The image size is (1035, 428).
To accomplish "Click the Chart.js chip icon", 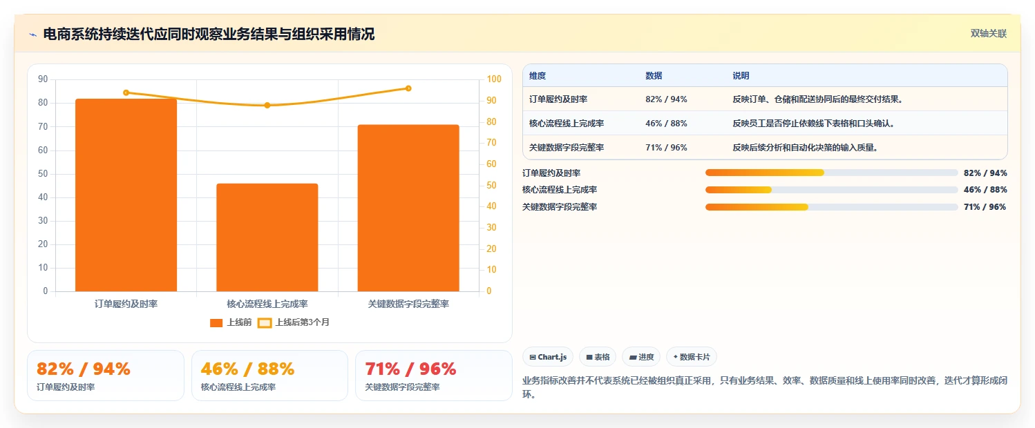I will (x=532, y=358).
